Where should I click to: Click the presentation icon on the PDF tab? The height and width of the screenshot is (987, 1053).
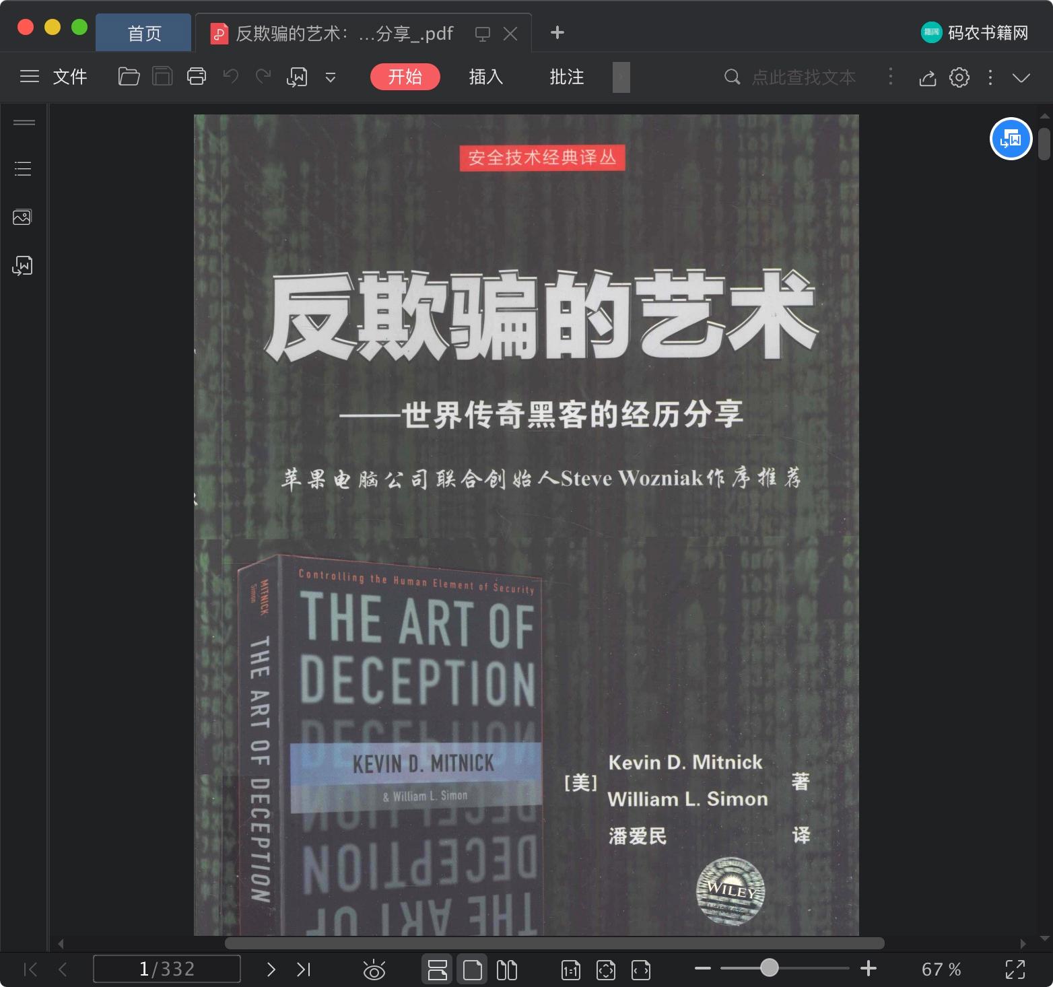click(483, 34)
